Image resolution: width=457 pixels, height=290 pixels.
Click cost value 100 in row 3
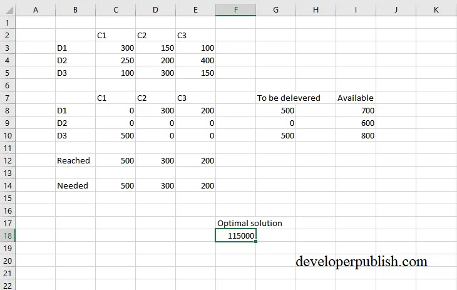(207, 48)
